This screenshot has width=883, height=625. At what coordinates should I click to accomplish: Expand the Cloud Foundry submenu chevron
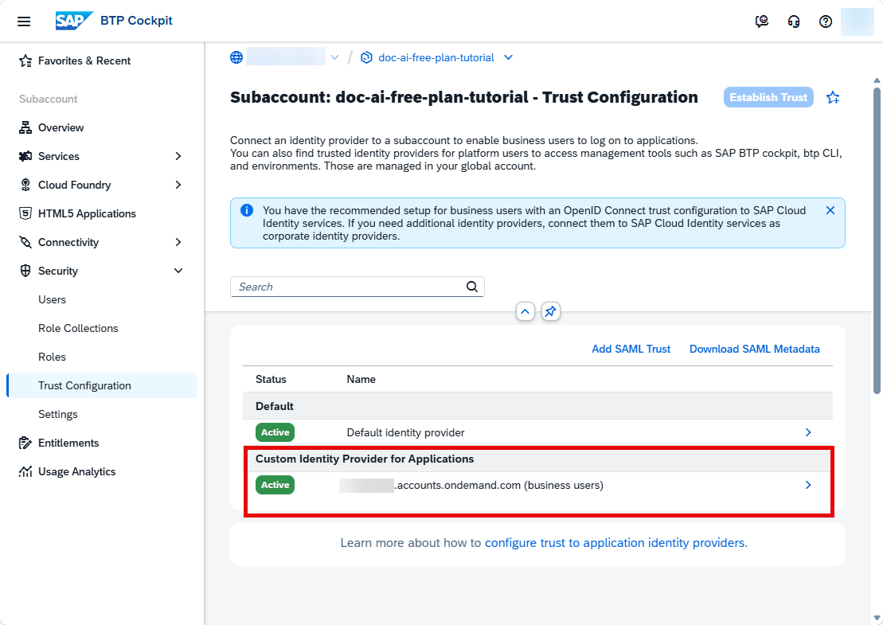(178, 185)
